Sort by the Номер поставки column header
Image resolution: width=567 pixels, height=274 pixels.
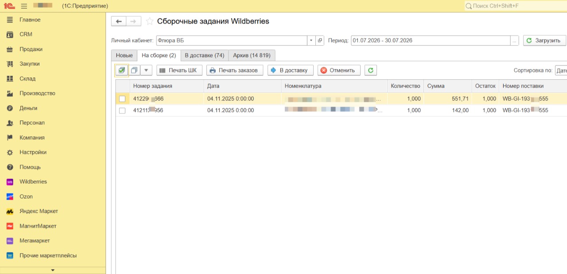[533, 86]
